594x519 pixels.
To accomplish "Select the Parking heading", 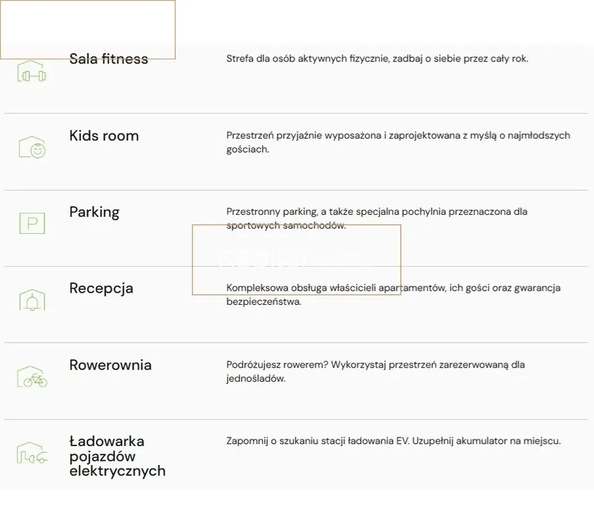I will click(94, 212).
